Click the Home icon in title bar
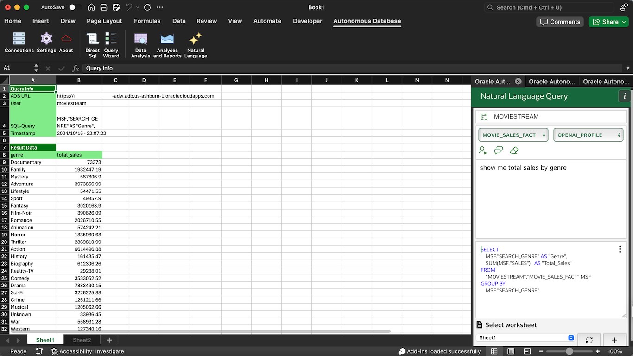Screen dimensions: 633x356 (91, 7)
